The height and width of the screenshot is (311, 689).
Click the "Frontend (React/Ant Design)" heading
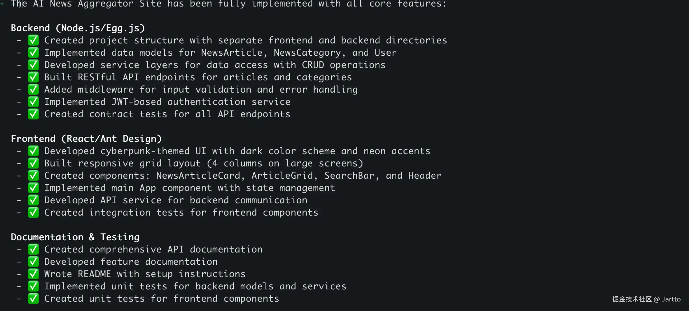[x=86, y=139]
